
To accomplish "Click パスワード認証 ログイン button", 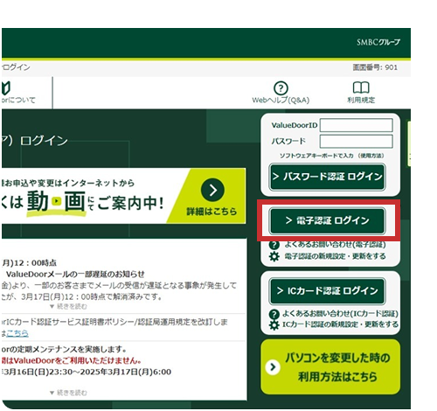I will (328, 177).
